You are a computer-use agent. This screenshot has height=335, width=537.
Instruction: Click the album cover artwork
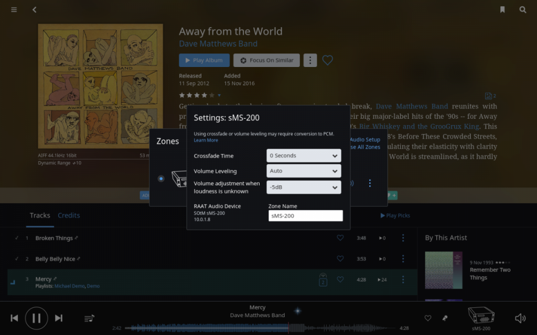point(100,86)
